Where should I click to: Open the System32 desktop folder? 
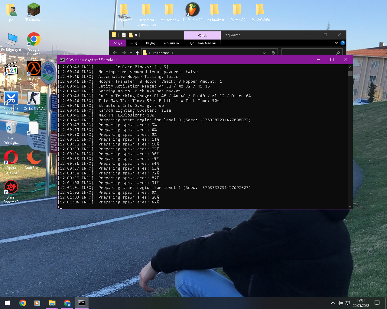click(x=238, y=12)
